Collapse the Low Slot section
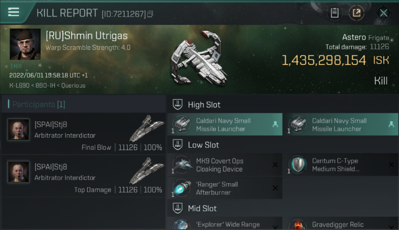 tap(178, 145)
